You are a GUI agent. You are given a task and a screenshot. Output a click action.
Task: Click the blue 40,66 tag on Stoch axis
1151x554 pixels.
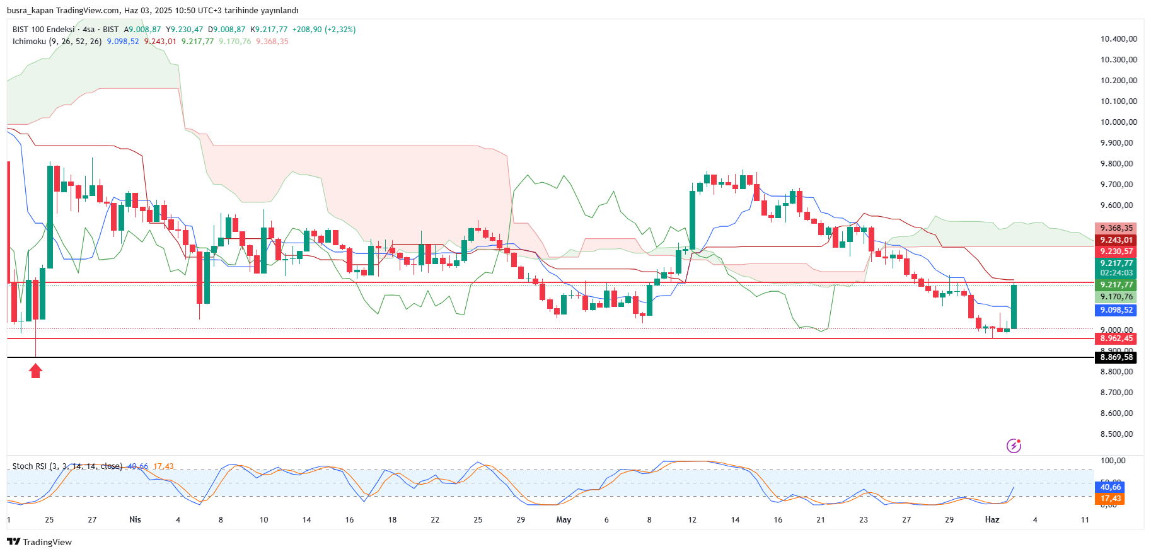coord(1110,487)
